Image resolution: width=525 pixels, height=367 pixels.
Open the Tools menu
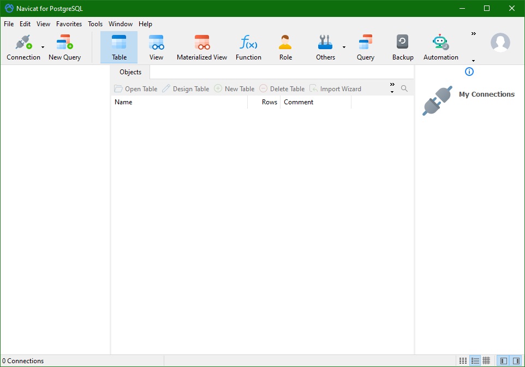[95, 24]
